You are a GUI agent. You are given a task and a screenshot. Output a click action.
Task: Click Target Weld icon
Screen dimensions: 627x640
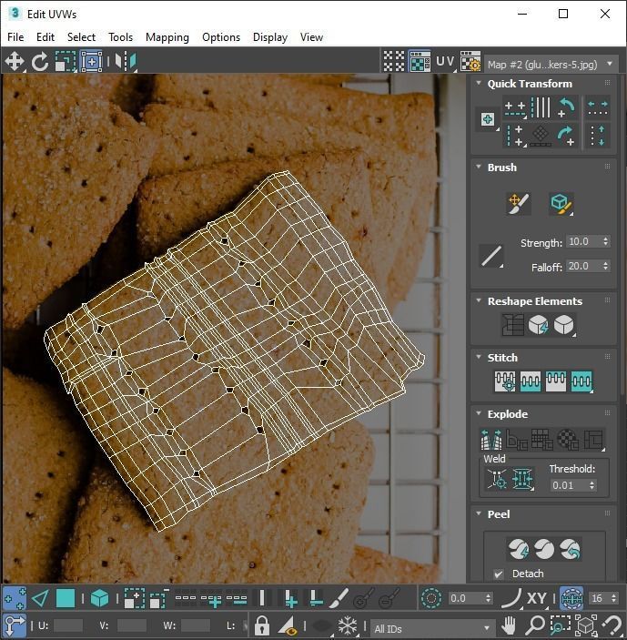coord(497,479)
